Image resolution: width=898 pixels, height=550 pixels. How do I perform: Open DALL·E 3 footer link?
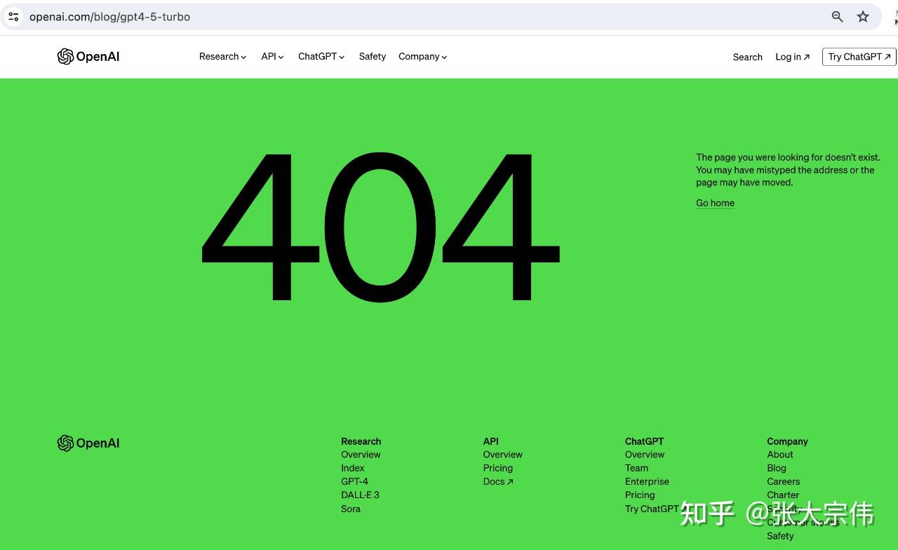[x=360, y=495]
